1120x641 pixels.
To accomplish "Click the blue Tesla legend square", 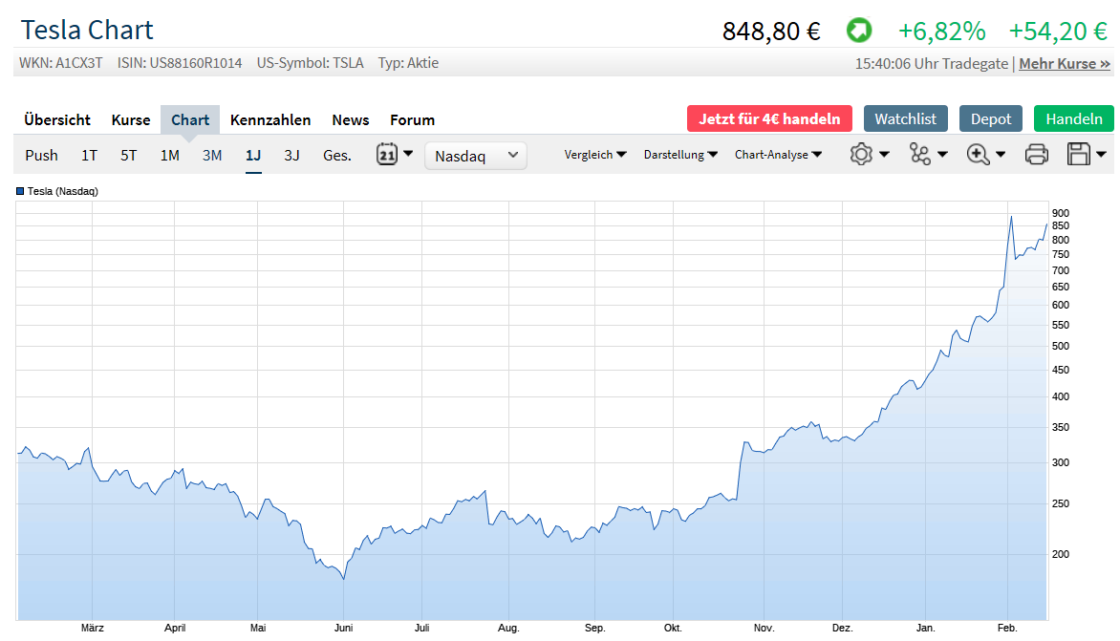I will pyautogui.click(x=20, y=191).
